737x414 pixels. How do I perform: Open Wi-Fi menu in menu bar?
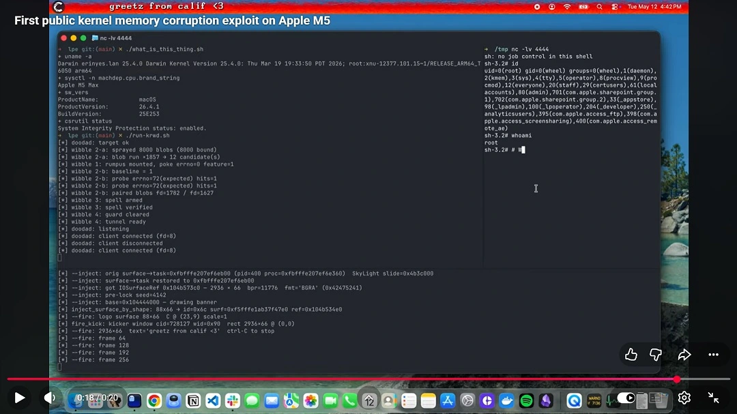tap(567, 7)
